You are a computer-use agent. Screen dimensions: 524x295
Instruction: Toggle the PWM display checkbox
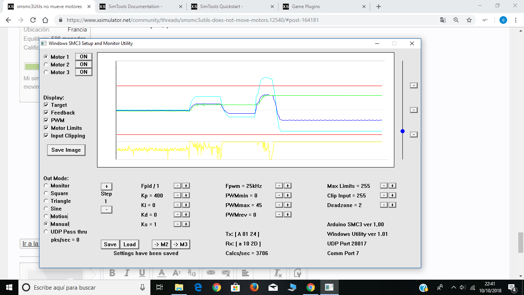tap(46, 120)
